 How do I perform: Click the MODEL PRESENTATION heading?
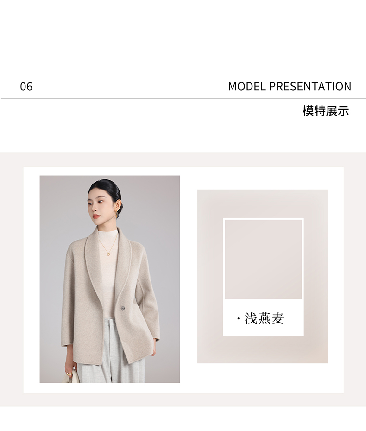coord(290,86)
